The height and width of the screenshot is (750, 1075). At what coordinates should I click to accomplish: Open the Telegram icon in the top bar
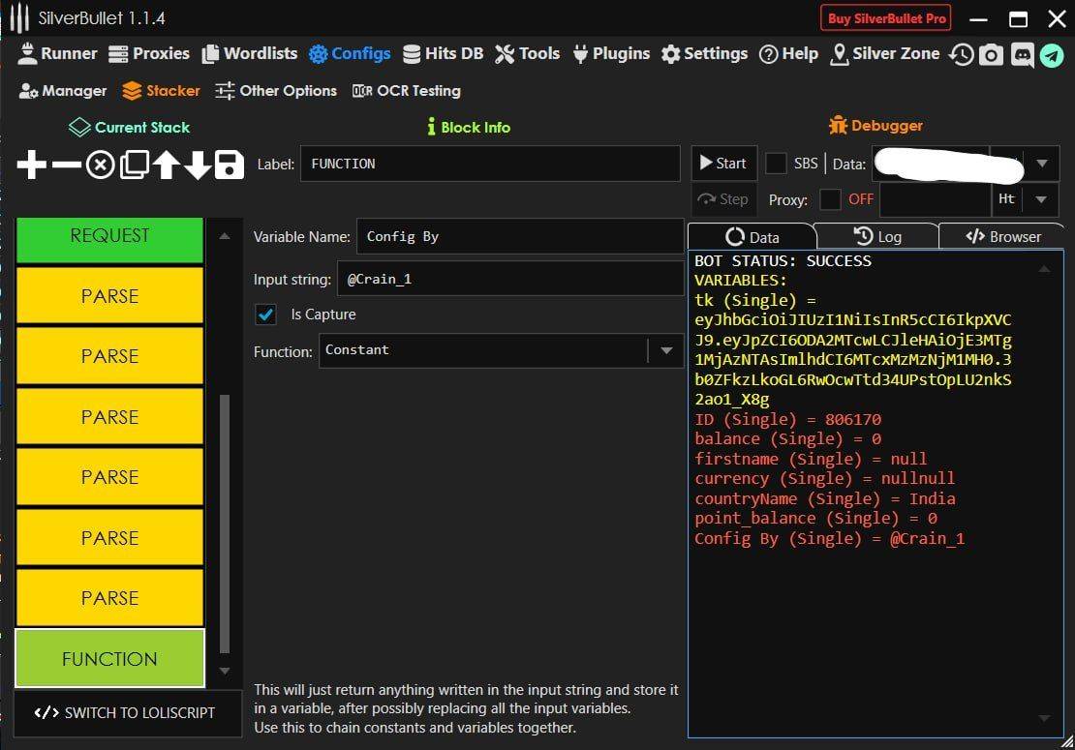tap(1052, 55)
